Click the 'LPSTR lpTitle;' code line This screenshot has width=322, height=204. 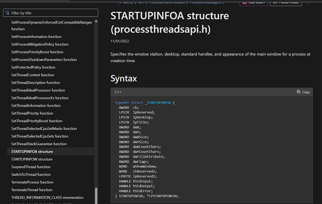click(x=134, y=122)
